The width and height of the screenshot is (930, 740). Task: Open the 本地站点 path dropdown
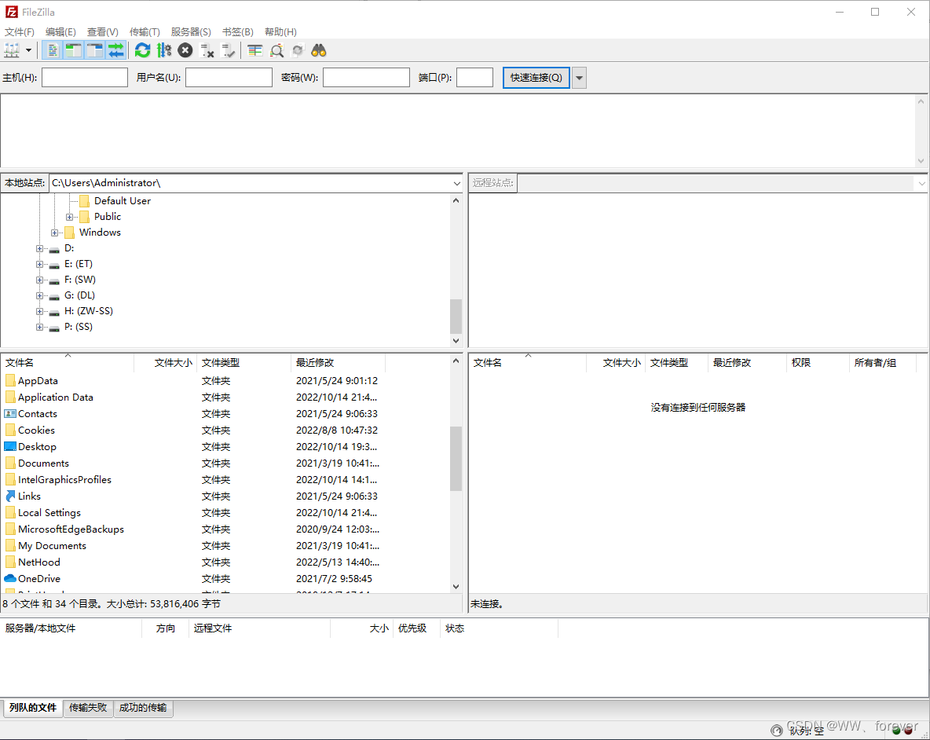(456, 183)
